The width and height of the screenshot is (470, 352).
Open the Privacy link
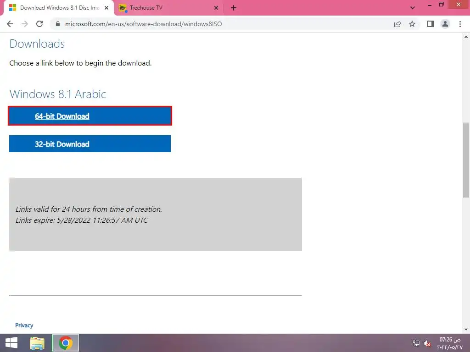click(24, 325)
